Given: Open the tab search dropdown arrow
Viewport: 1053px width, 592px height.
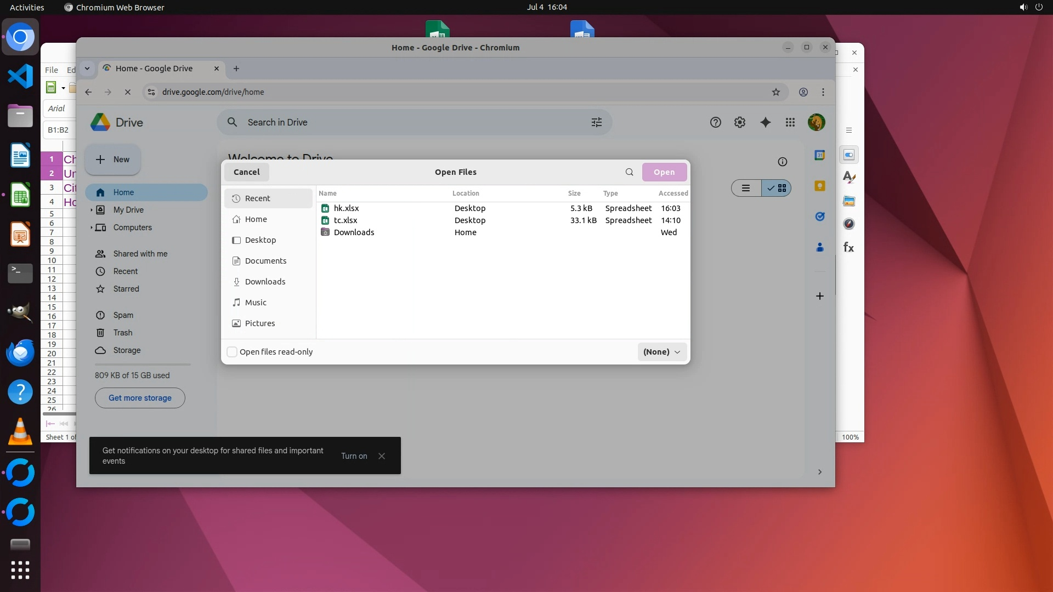Looking at the screenshot, I should click(x=87, y=69).
